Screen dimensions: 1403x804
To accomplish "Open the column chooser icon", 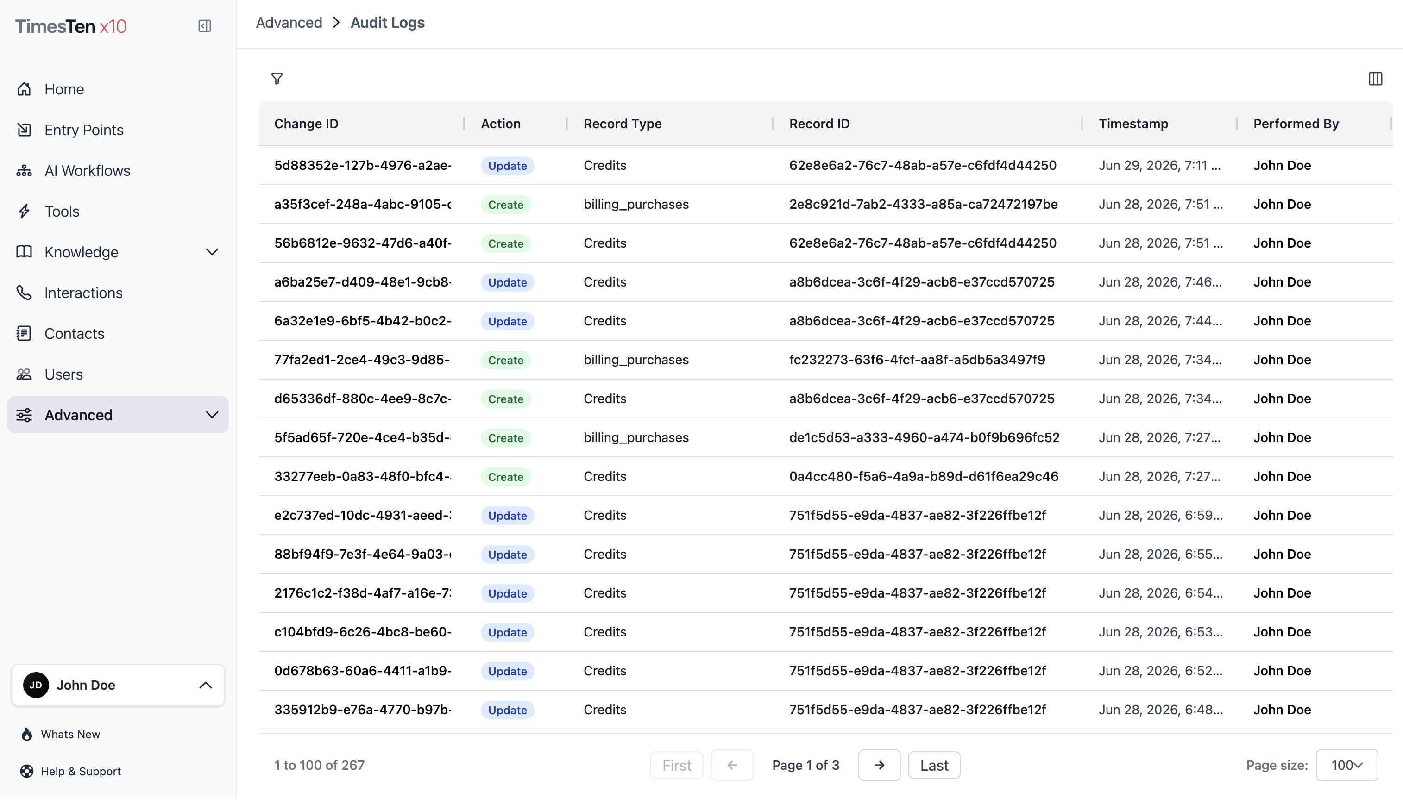I will click(x=1375, y=79).
